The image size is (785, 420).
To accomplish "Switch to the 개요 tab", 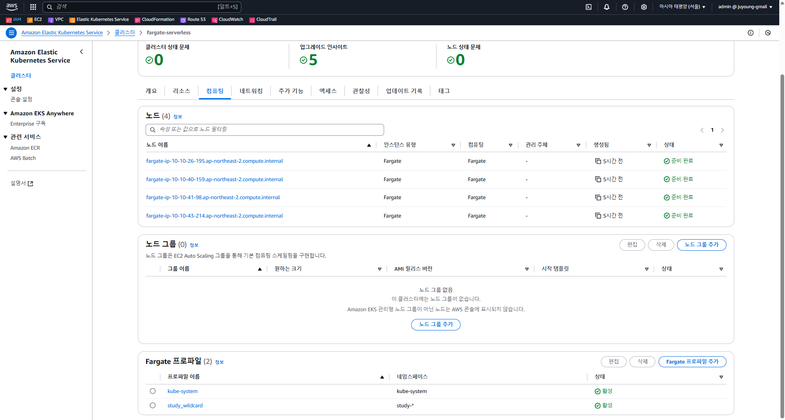I will 151,91.
